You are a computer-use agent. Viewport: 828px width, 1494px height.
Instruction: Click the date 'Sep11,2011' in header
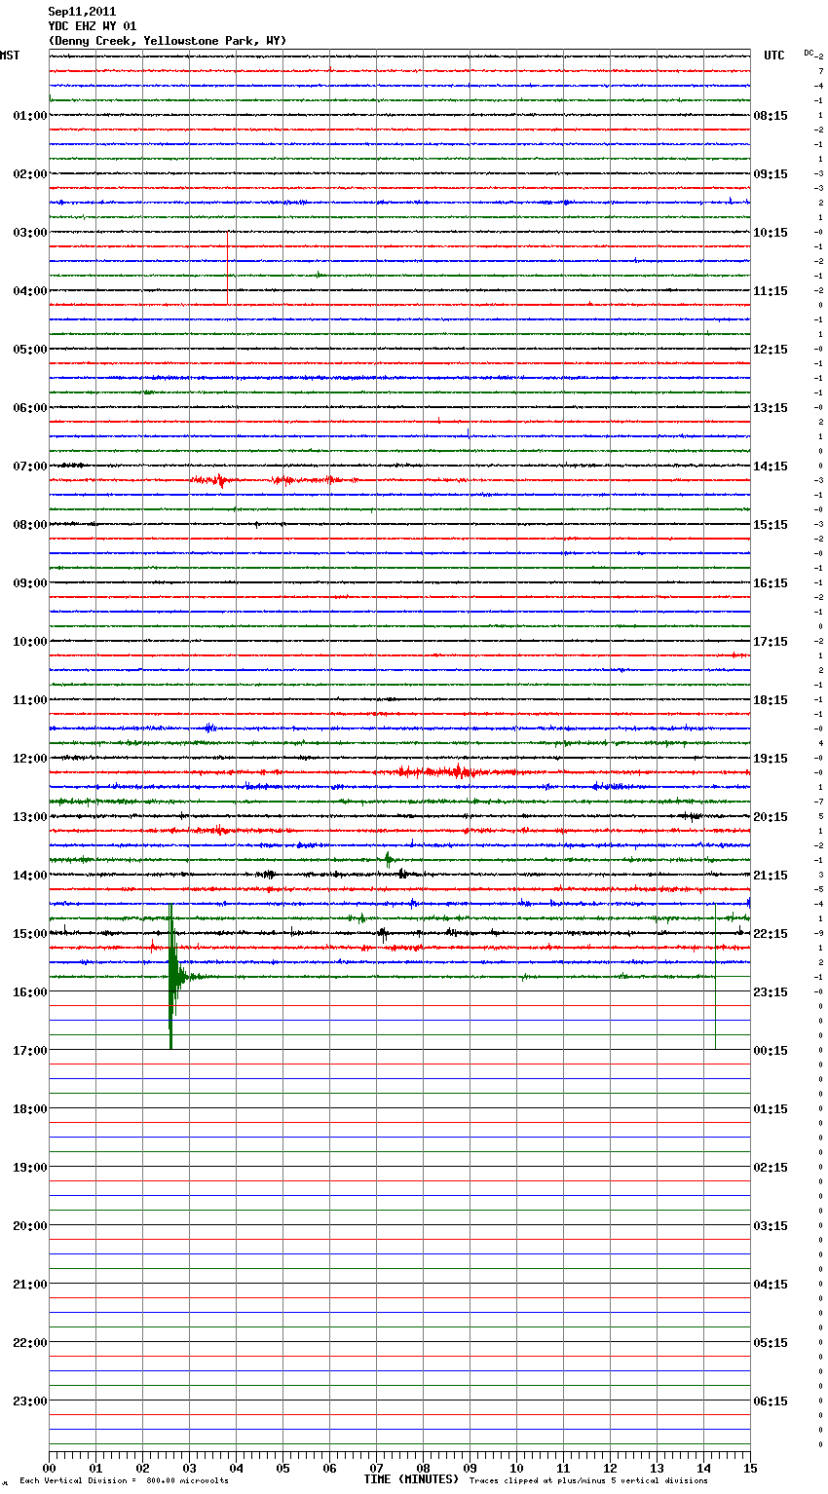82,12
